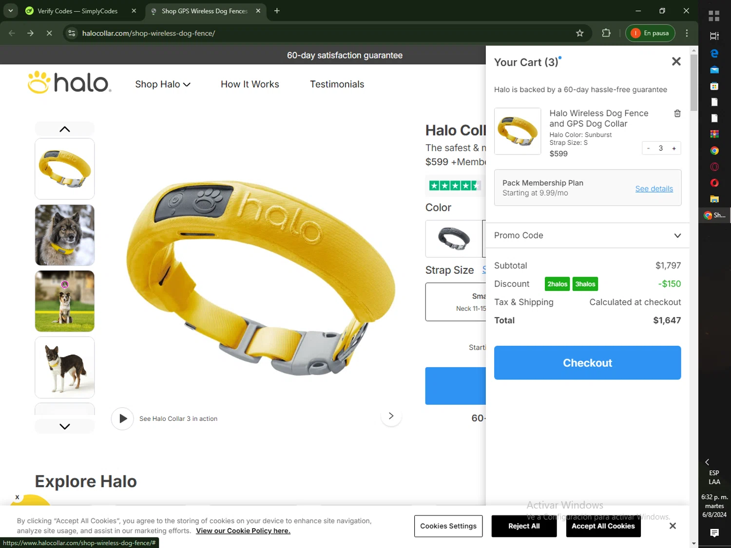Open a new browser tab

pos(277,11)
